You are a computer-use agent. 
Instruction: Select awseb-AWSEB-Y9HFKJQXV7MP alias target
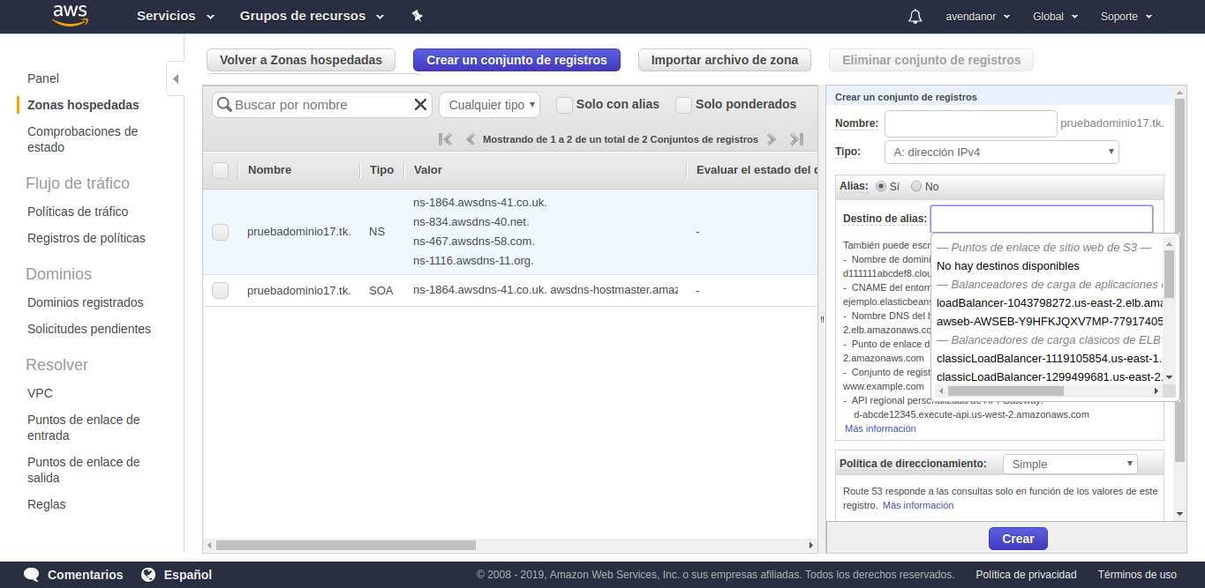click(x=1049, y=321)
